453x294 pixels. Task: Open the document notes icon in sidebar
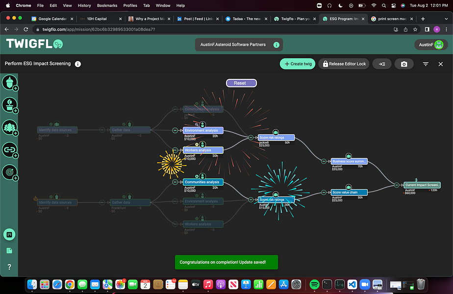click(x=9, y=251)
